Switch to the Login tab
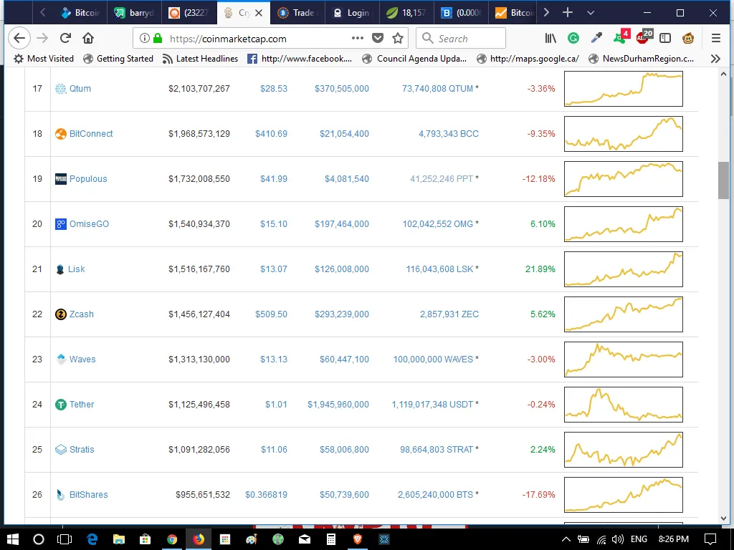The width and height of the screenshot is (734, 550). pos(352,13)
